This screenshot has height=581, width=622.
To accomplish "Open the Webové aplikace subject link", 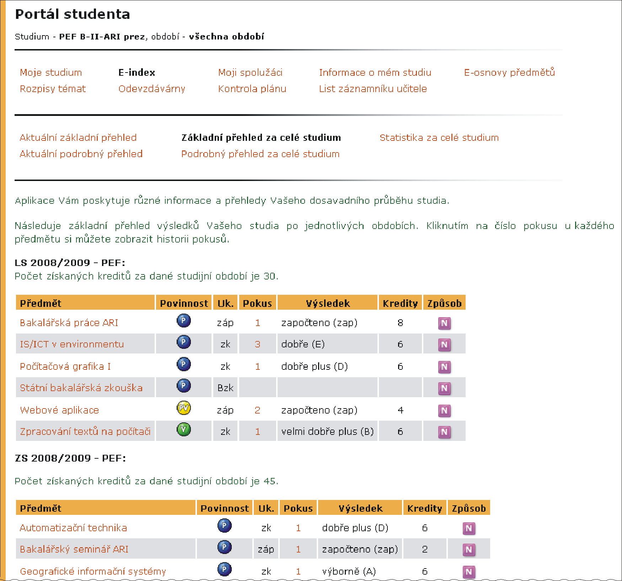I will coord(59,410).
